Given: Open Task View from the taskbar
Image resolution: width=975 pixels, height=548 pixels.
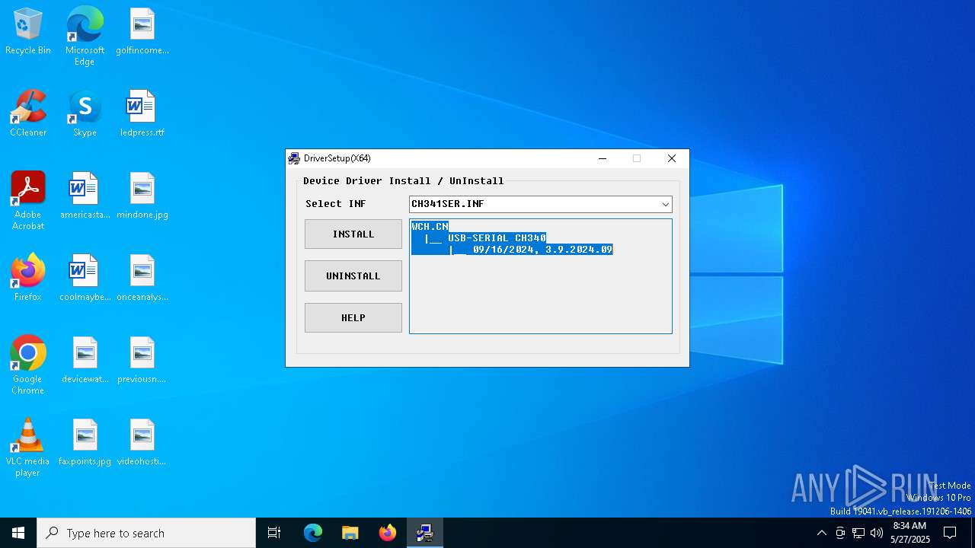Looking at the screenshot, I should click(x=274, y=533).
